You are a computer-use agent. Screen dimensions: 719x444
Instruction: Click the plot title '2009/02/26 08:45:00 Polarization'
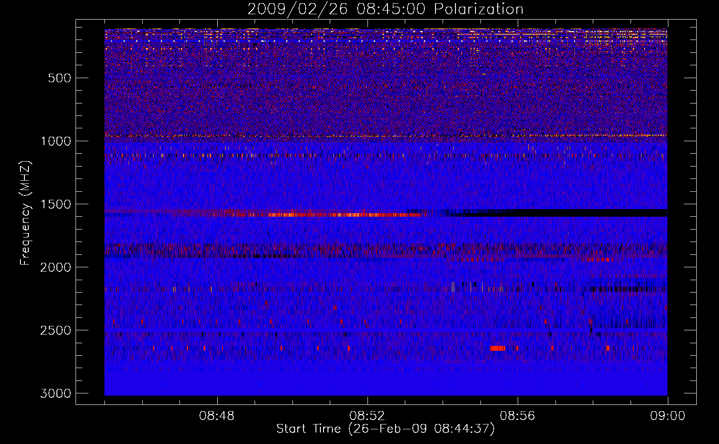(x=385, y=9)
